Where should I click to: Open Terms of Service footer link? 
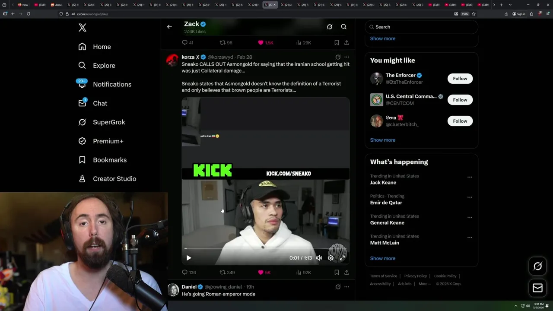[384, 276]
